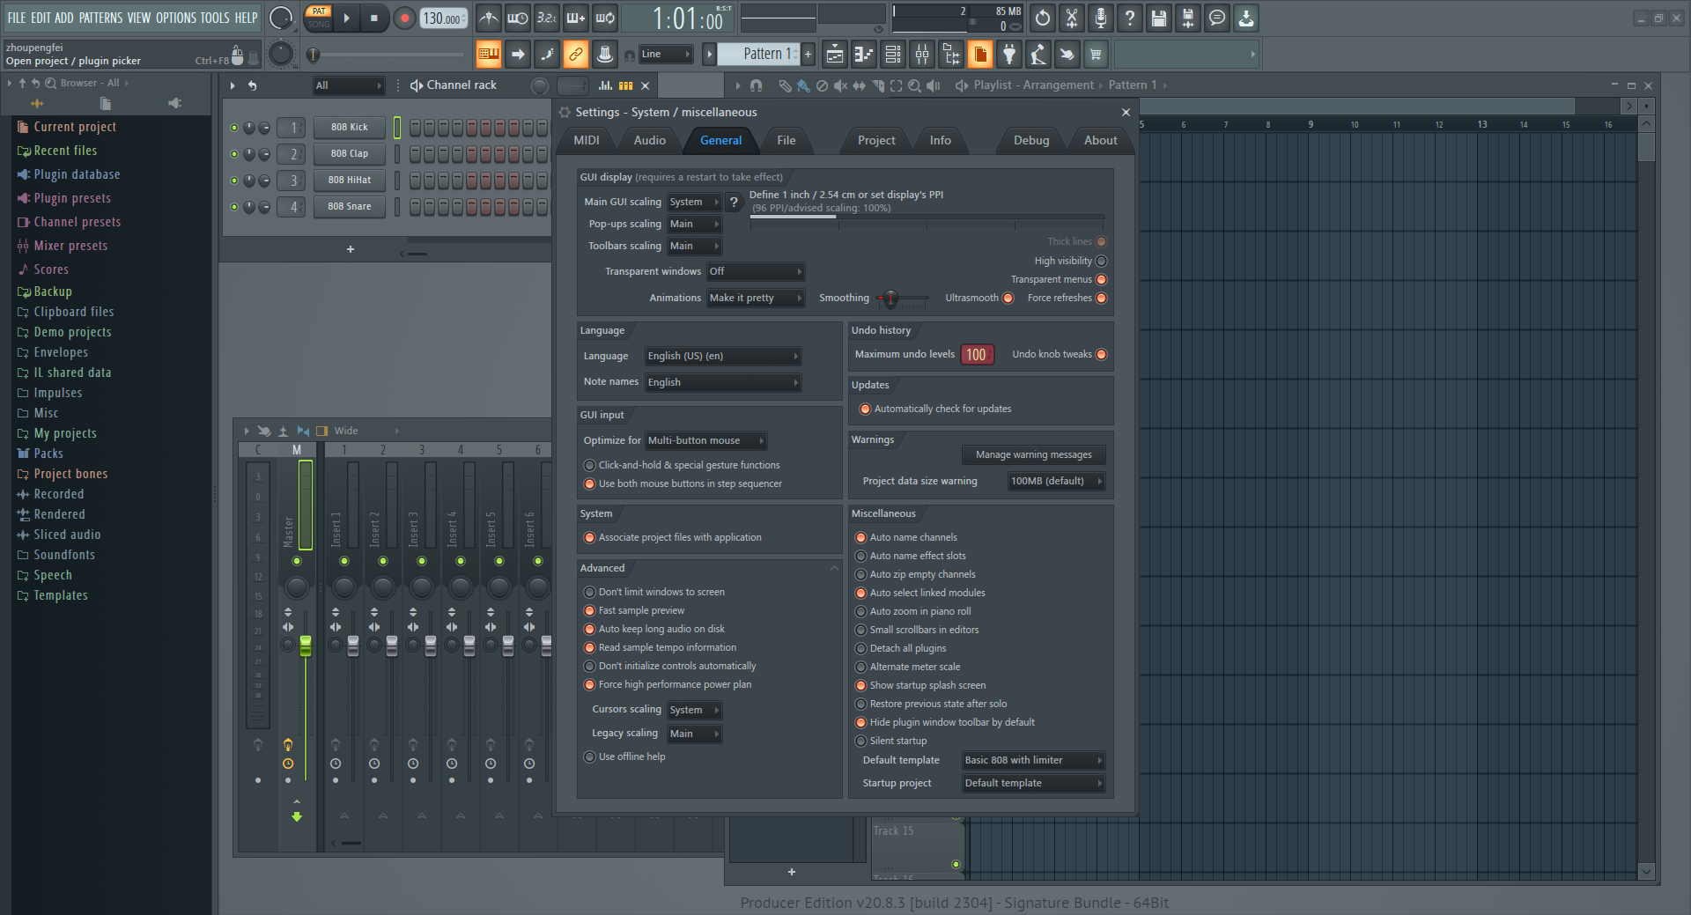Enable Auto name effect slots
Image resolution: width=1691 pixels, height=915 pixels.
tap(861, 557)
